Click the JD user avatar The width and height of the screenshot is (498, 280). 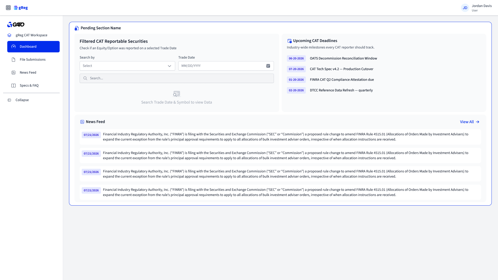(x=465, y=8)
